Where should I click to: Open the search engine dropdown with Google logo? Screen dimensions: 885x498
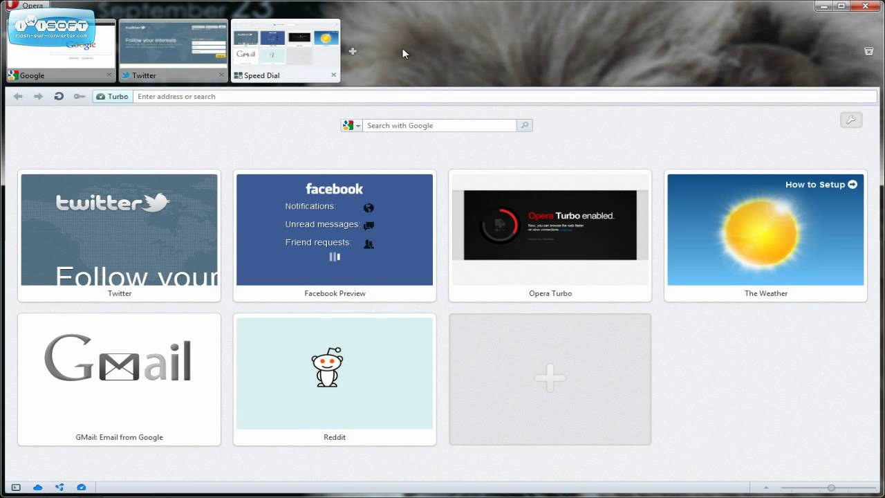pos(351,125)
